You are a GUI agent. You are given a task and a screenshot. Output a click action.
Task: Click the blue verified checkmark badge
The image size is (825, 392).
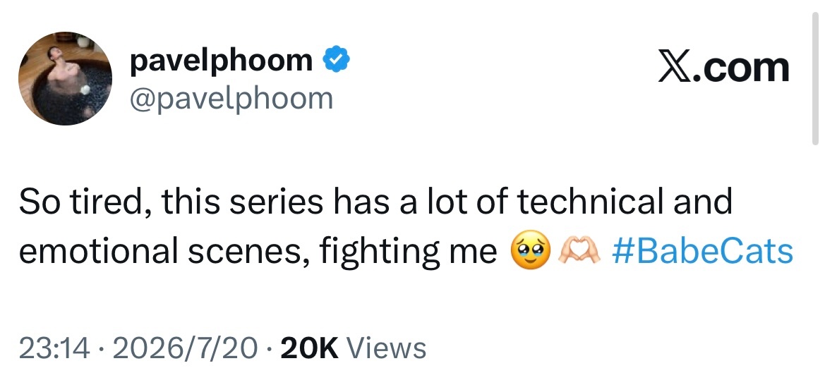coord(336,59)
